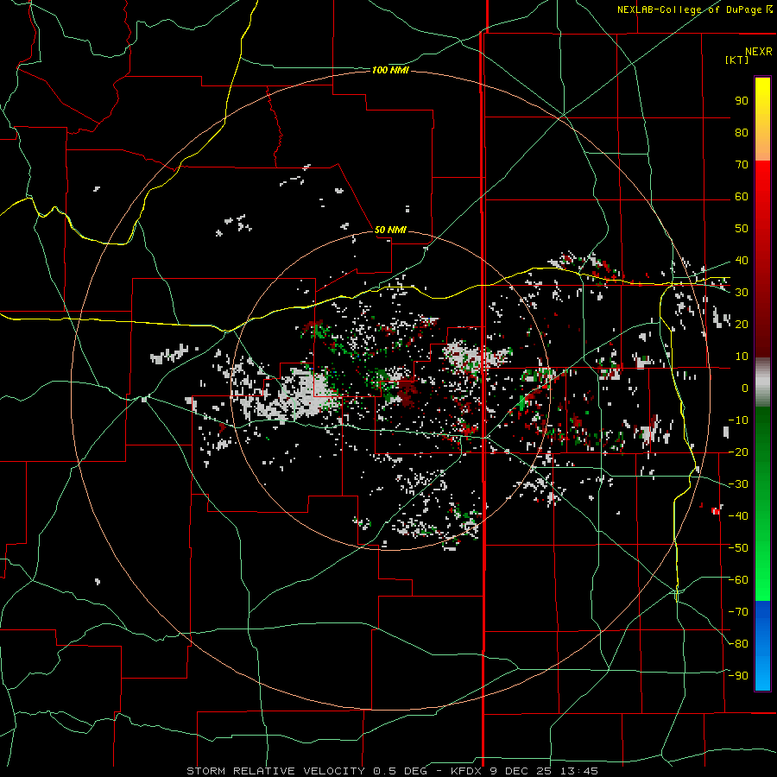
Task: Click the -90 value on velocity scale
Action: 738,676
